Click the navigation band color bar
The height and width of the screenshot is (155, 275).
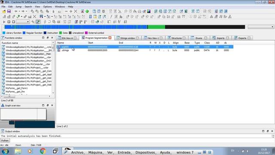point(125,27)
